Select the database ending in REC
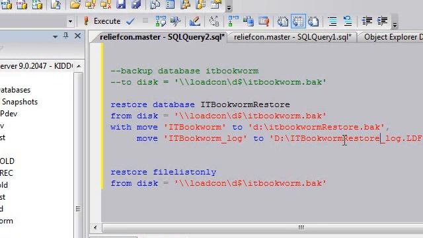The image size is (423, 238). pyautogui.click(x=7, y=173)
